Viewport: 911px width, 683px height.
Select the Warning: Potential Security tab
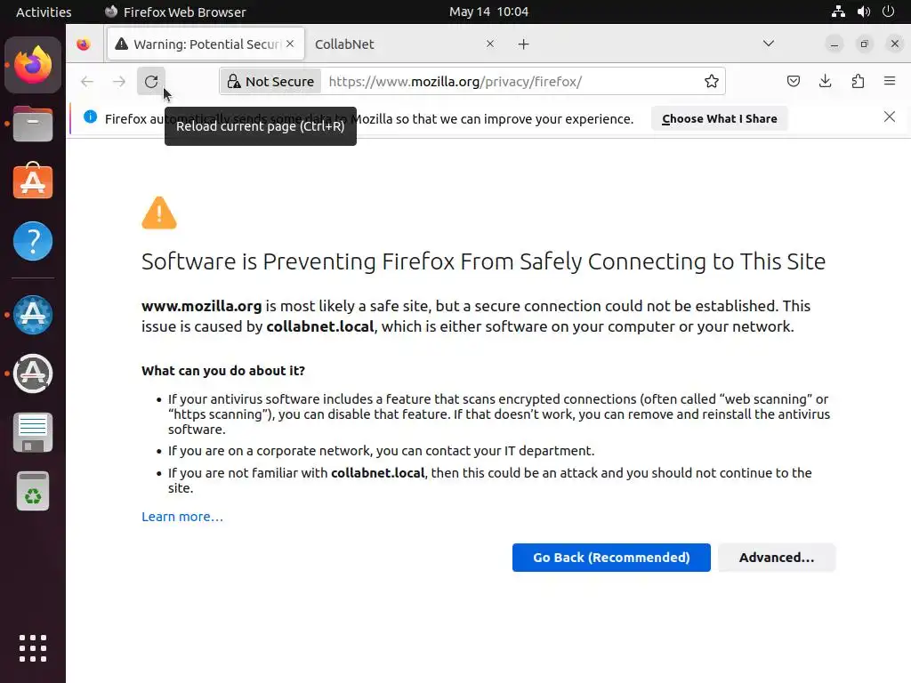tap(200, 44)
